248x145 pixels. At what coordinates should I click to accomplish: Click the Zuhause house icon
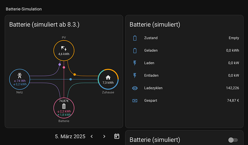click(x=108, y=77)
